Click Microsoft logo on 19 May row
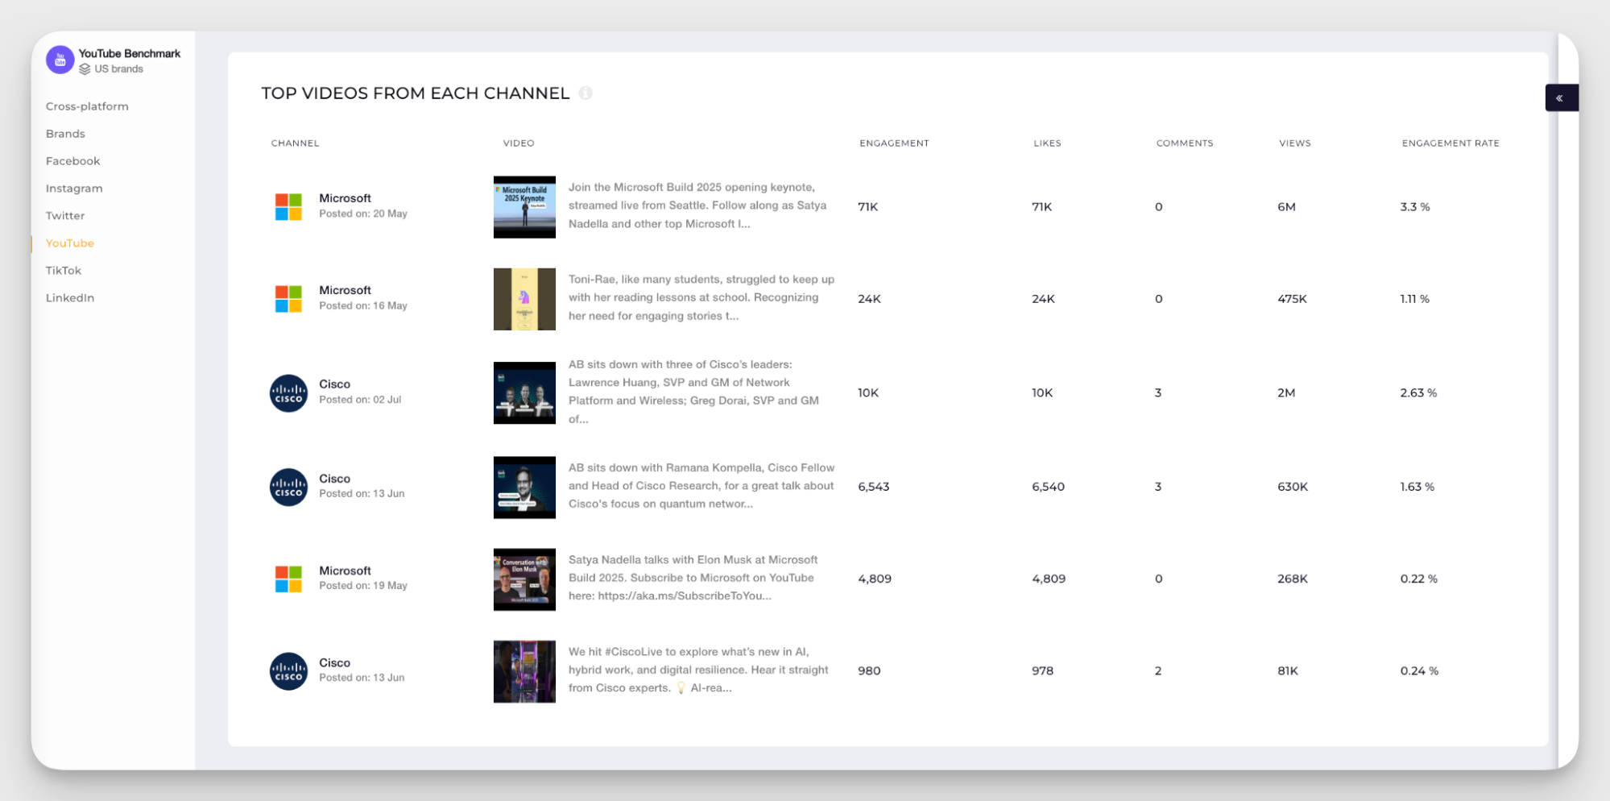The image size is (1610, 801). (x=288, y=579)
